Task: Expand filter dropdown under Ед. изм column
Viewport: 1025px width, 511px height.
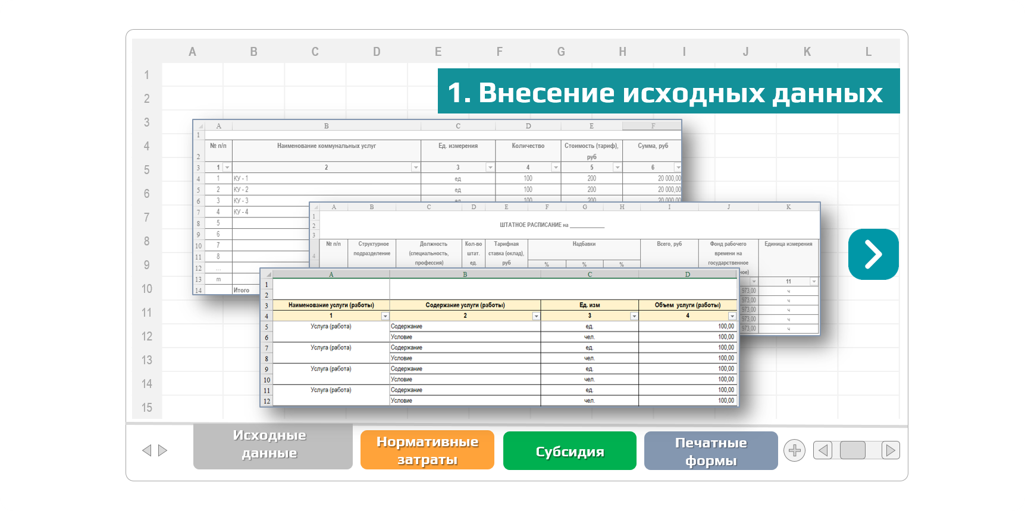Action: pyautogui.click(x=634, y=316)
